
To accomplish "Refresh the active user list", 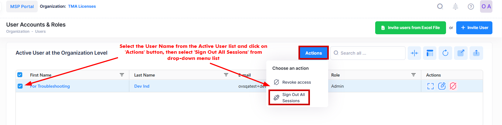I will point(445,53).
